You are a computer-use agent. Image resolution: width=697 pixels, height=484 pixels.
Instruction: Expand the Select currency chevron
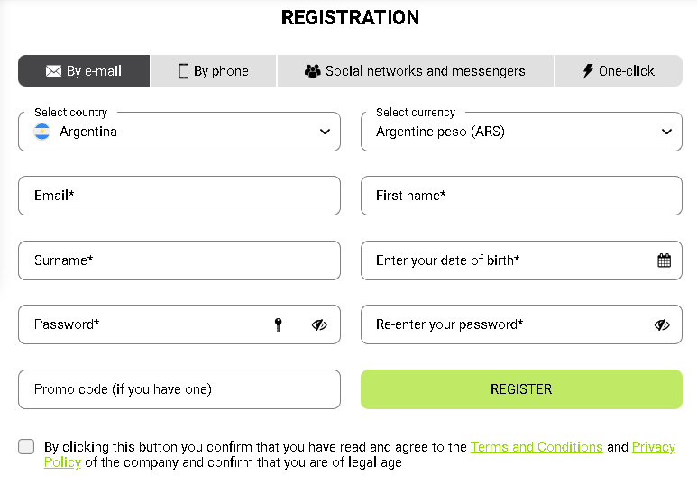pos(666,132)
